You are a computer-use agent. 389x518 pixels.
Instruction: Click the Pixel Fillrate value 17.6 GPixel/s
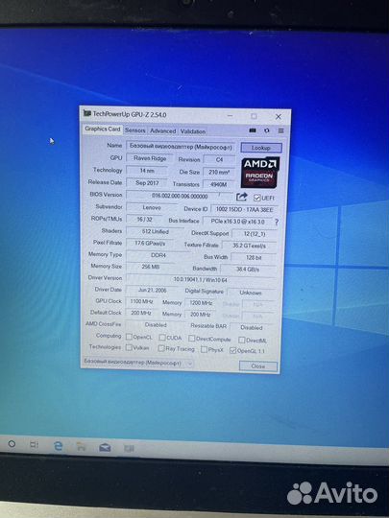point(150,244)
